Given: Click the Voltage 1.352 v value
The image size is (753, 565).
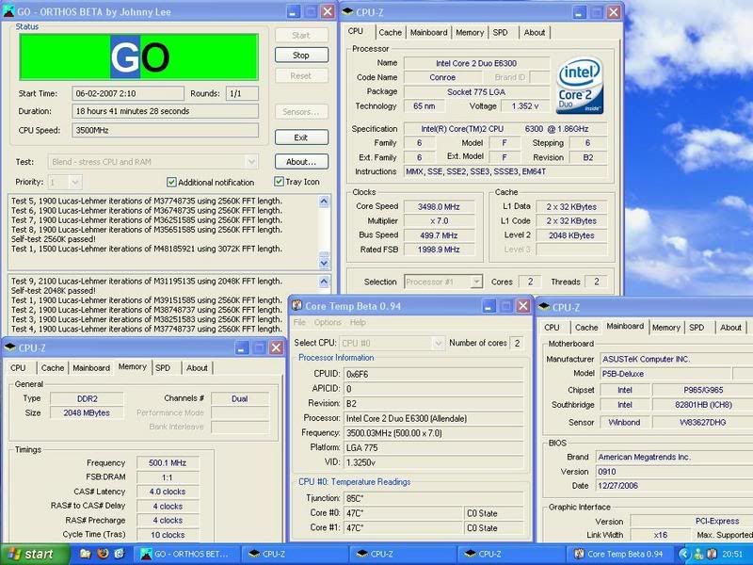Looking at the screenshot, I should point(525,105).
